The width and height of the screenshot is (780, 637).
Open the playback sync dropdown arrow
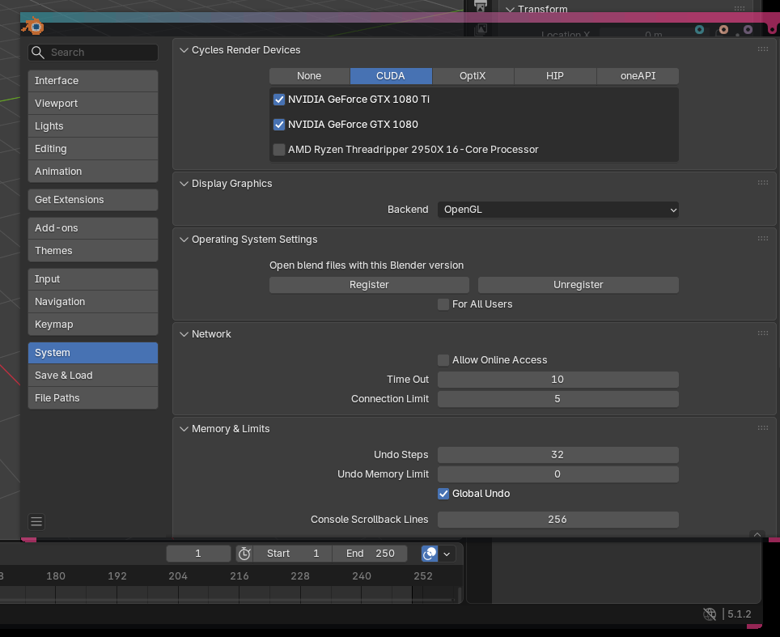(447, 554)
